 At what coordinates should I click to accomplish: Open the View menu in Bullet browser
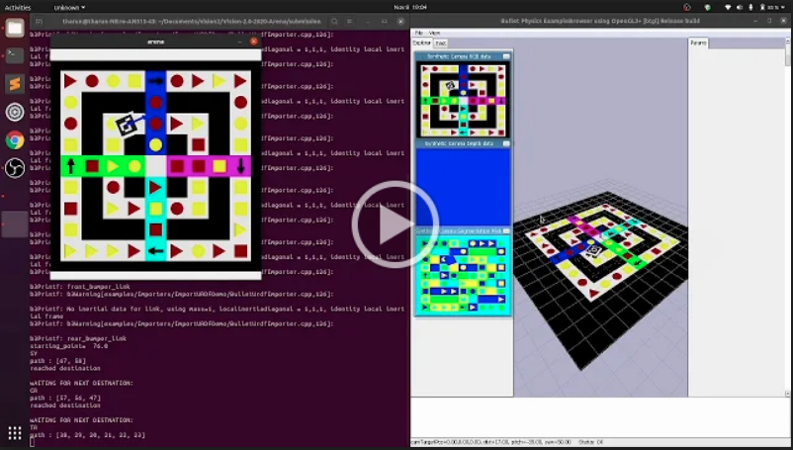(x=435, y=33)
